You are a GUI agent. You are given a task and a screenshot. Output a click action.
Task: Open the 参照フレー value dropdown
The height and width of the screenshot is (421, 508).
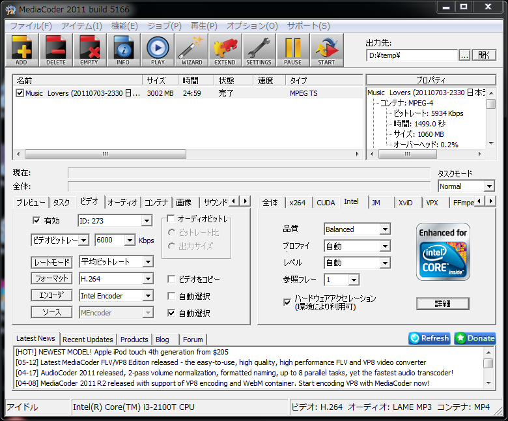coord(354,280)
